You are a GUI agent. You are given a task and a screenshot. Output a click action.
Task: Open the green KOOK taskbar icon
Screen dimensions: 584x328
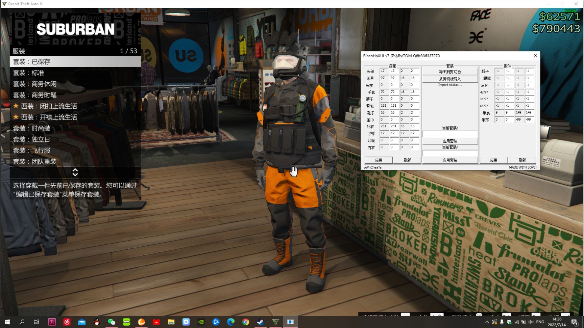tap(126, 322)
